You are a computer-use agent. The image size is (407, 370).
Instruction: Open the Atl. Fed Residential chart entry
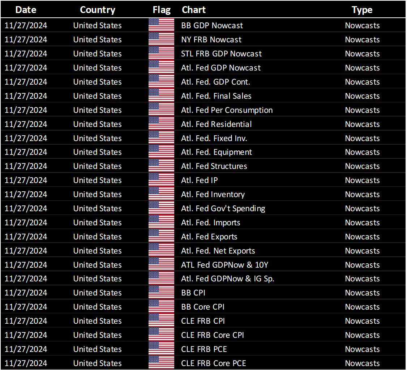pos(216,124)
